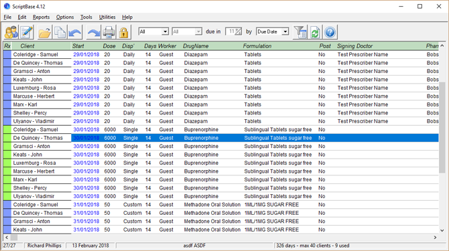Click '13 February 2018' in status bar
The image size is (449, 251).
tap(90, 246)
